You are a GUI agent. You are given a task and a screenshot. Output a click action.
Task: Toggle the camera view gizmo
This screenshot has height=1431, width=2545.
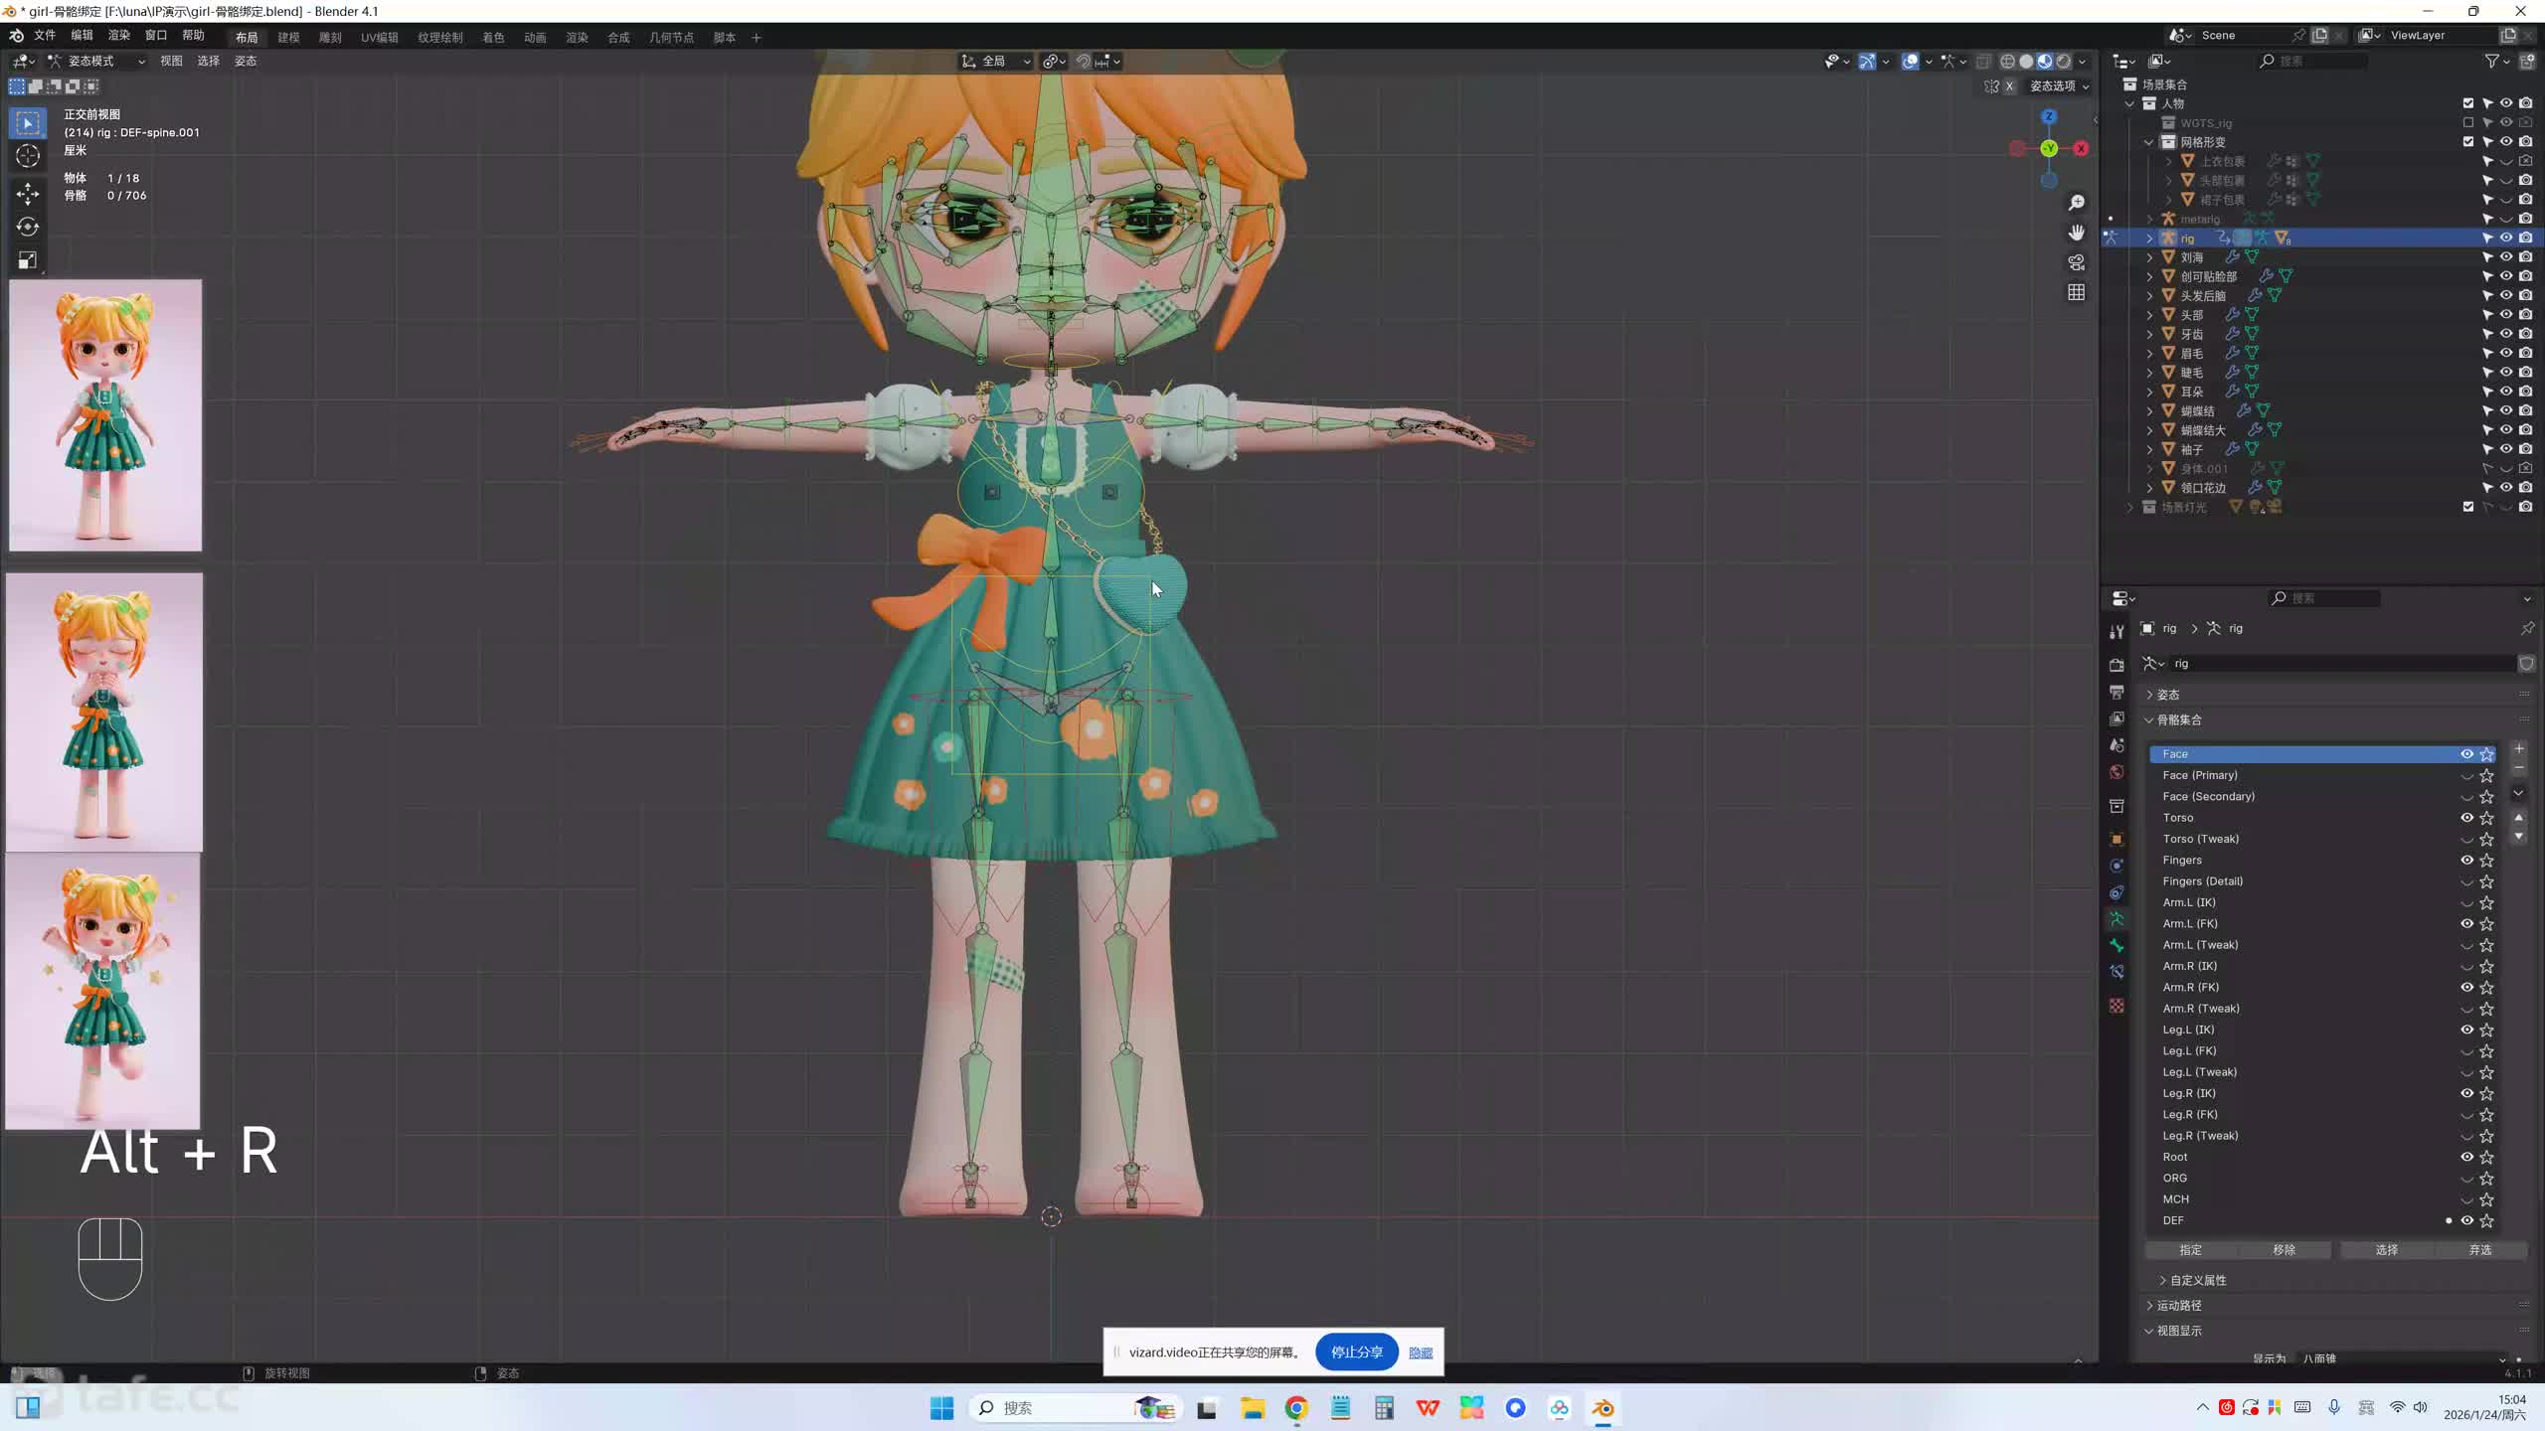[2077, 262]
